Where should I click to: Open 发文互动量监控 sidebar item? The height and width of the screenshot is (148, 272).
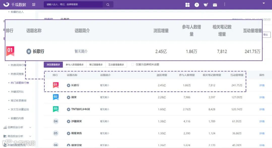tap(20, 109)
